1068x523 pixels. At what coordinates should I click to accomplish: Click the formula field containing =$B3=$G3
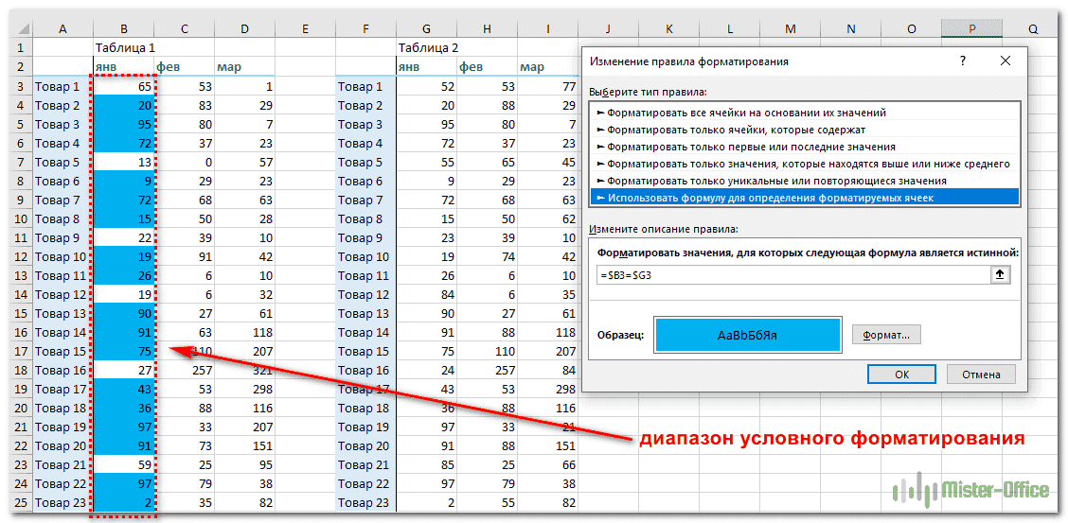[x=791, y=274]
